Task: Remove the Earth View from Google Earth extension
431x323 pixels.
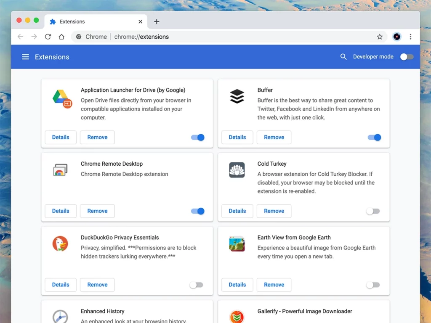Action: pos(274,285)
